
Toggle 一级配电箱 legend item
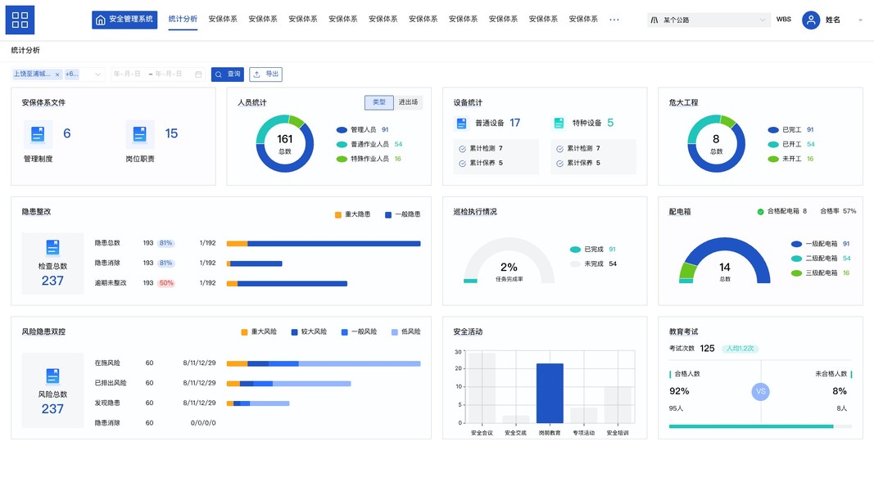(x=821, y=244)
